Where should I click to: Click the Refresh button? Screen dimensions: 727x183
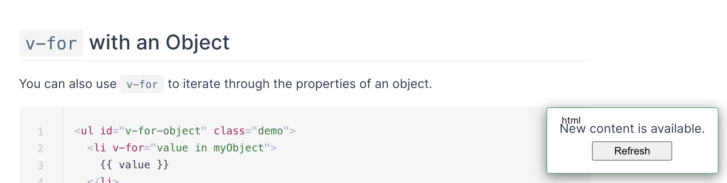[x=632, y=151]
